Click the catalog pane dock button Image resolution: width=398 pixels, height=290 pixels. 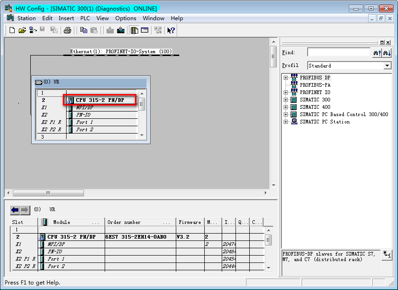[x=382, y=42]
